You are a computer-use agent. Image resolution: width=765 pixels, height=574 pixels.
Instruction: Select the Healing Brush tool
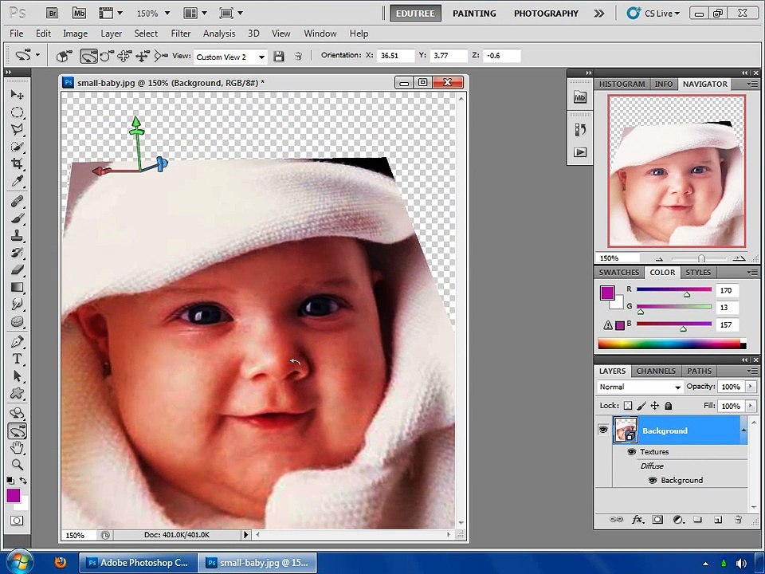coord(17,201)
